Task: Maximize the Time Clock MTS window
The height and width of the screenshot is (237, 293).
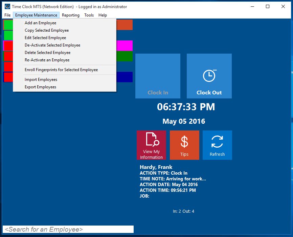Action: (268, 6)
